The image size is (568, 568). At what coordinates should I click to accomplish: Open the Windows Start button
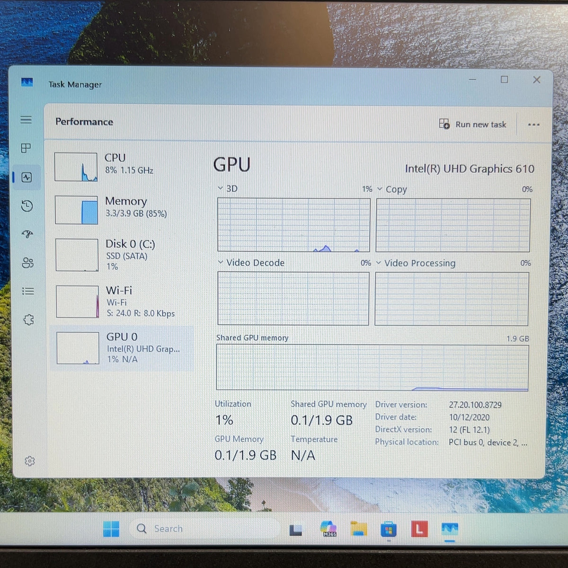(111, 529)
